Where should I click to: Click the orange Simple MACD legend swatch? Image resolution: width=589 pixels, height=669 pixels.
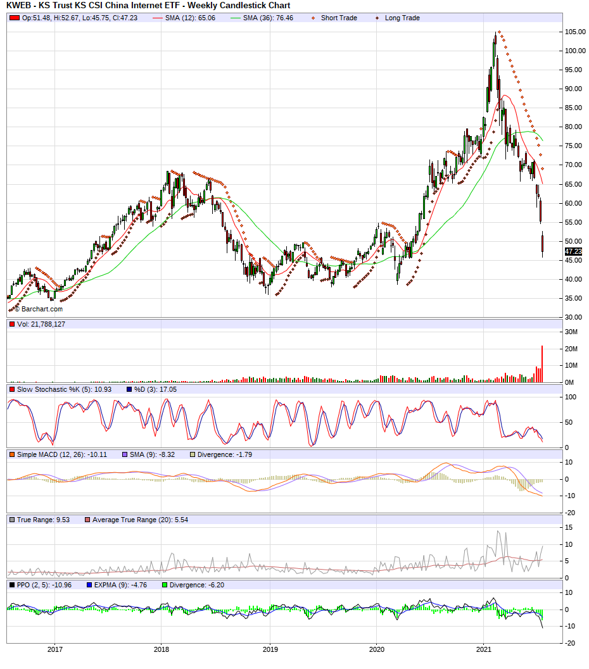tap(12, 455)
